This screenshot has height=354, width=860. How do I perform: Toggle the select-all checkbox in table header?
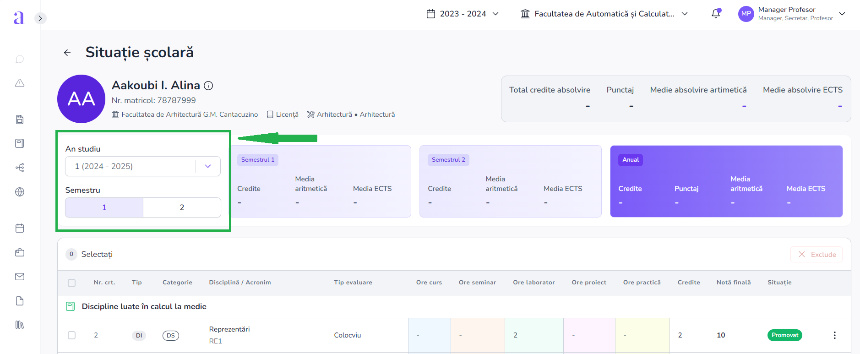(x=72, y=283)
